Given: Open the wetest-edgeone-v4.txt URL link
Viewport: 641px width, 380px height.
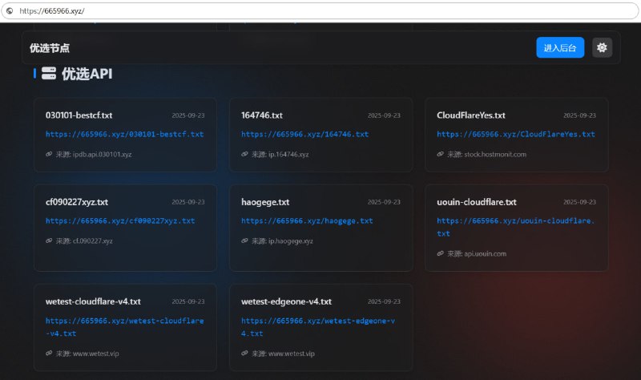Looking at the screenshot, I should pos(318,321).
